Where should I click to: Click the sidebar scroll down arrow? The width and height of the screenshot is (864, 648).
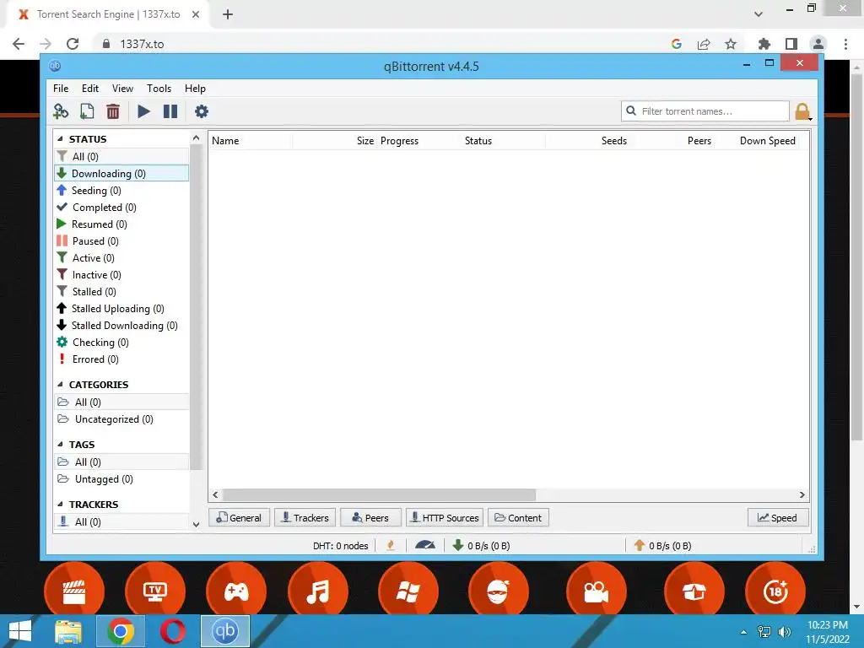pos(196,525)
